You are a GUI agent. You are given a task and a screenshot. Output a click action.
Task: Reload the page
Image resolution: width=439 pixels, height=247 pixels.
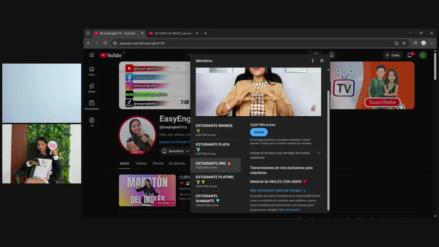pos(105,43)
